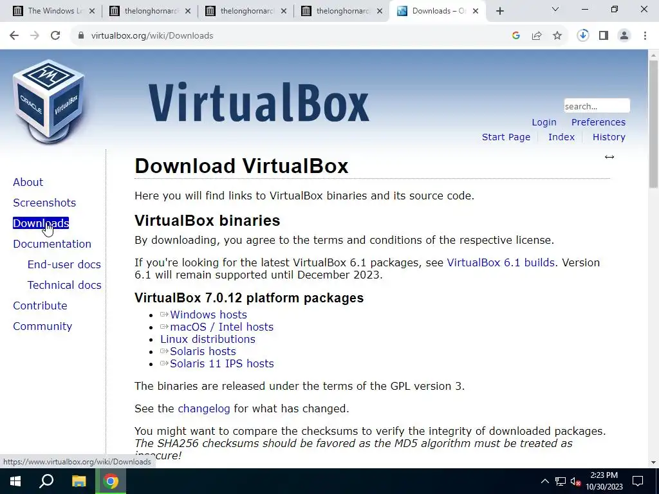Open the Preferences link
The width and height of the screenshot is (659, 494).
tap(598, 122)
